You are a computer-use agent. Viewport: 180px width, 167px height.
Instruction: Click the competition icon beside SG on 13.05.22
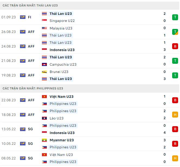[x=23, y=129]
